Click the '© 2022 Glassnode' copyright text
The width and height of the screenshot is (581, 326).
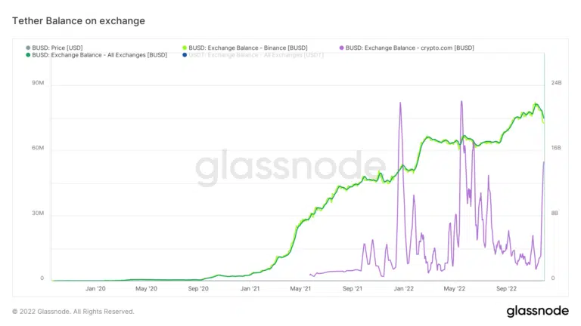[73, 311]
